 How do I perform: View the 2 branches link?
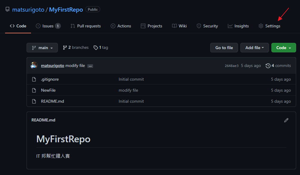tap(76, 48)
